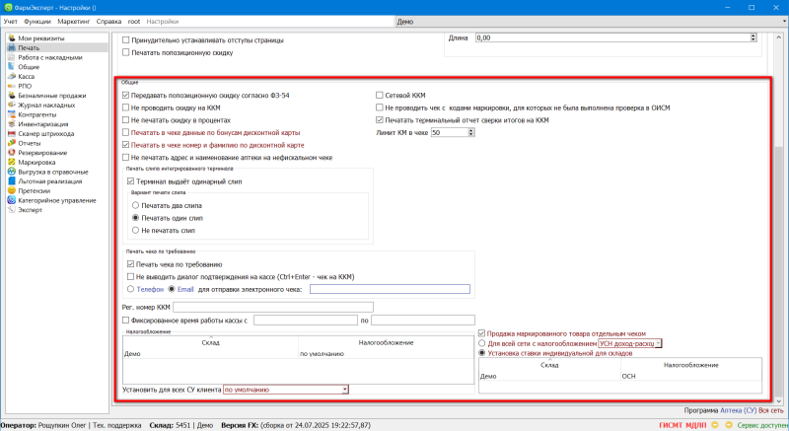Select Печатать два слипа radio option

136,204
